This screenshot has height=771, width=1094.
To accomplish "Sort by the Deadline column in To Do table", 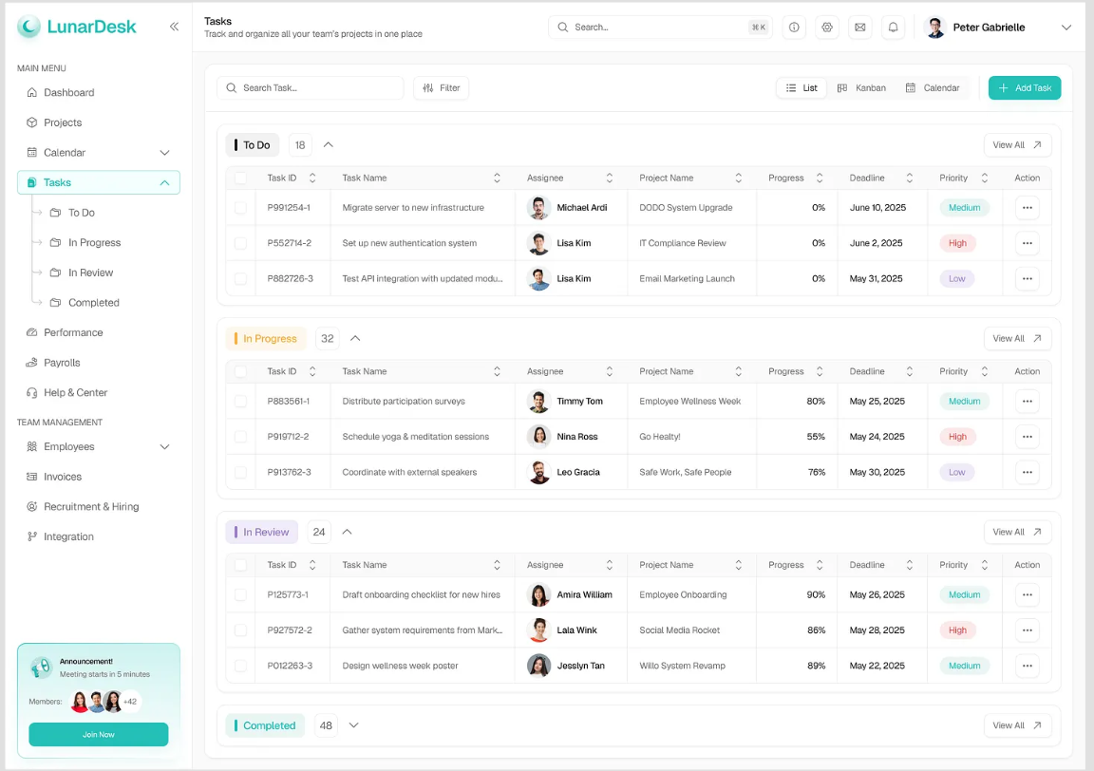I will pyautogui.click(x=909, y=178).
